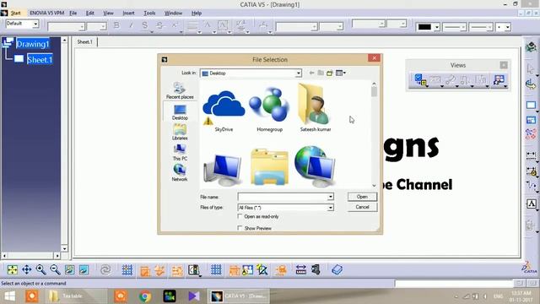Open the File name combo dropdown arrow

click(330, 197)
